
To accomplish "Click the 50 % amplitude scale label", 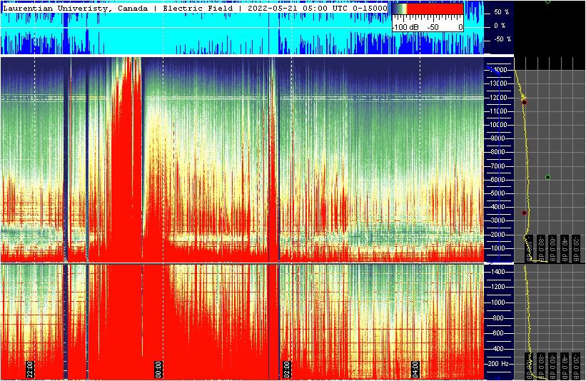I will coord(501,13).
